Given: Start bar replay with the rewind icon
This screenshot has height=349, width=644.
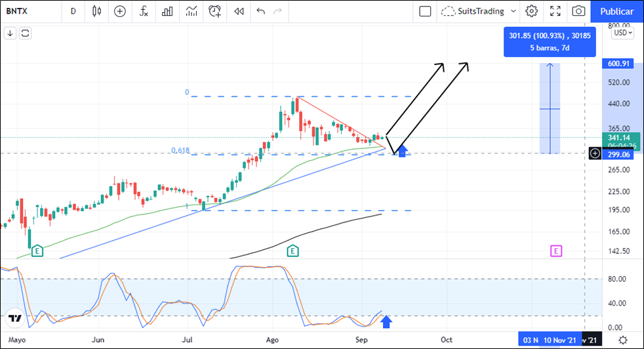Looking at the screenshot, I should click(x=239, y=11).
